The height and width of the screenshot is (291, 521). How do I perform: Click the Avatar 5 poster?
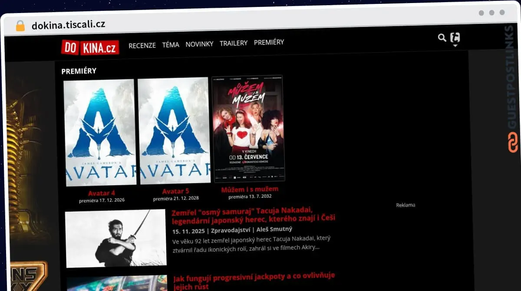tap(174, 131)
